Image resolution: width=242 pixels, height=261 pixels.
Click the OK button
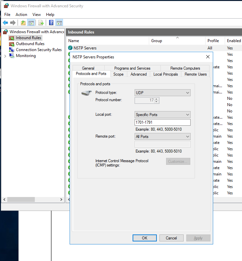click(x=145, y=238)
